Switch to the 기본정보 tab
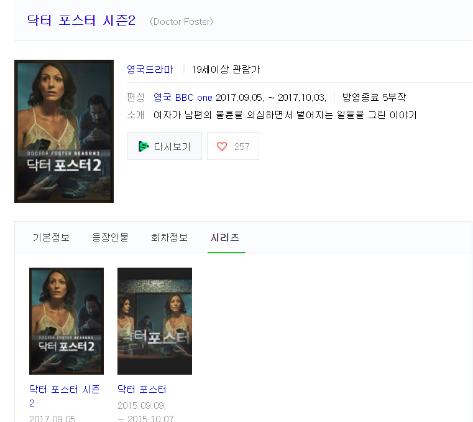 (52, 237)
